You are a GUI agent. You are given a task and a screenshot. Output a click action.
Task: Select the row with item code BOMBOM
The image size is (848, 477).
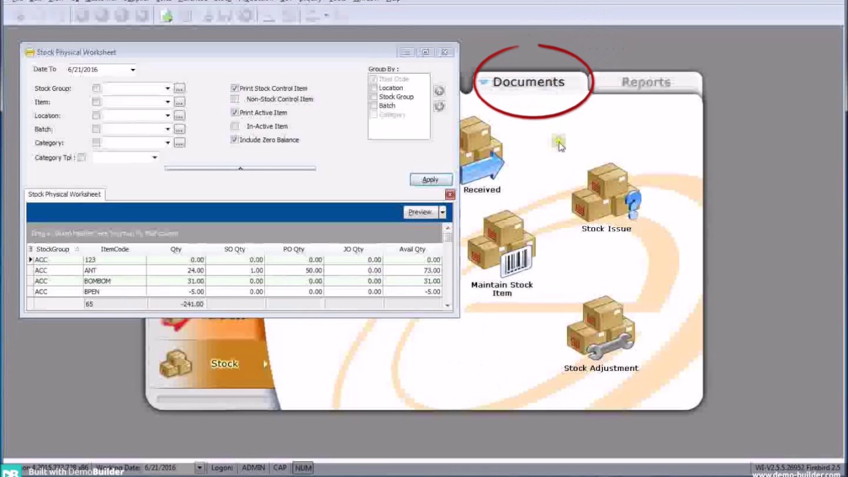point(235,281)
